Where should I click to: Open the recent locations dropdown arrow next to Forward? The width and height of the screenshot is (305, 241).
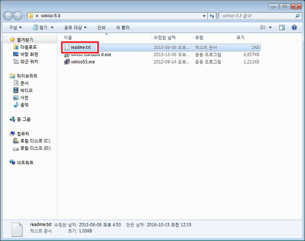coord(25,16)
